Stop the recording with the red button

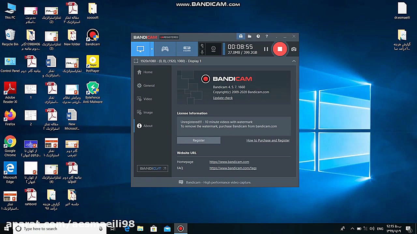(280, 49)
